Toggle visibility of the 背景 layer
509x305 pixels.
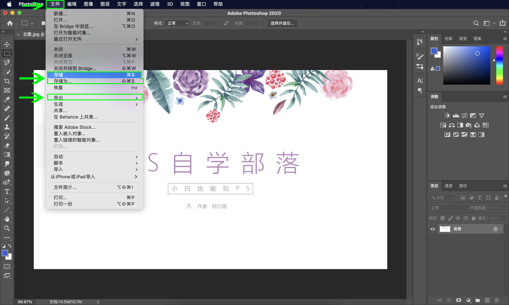point(432,229)
